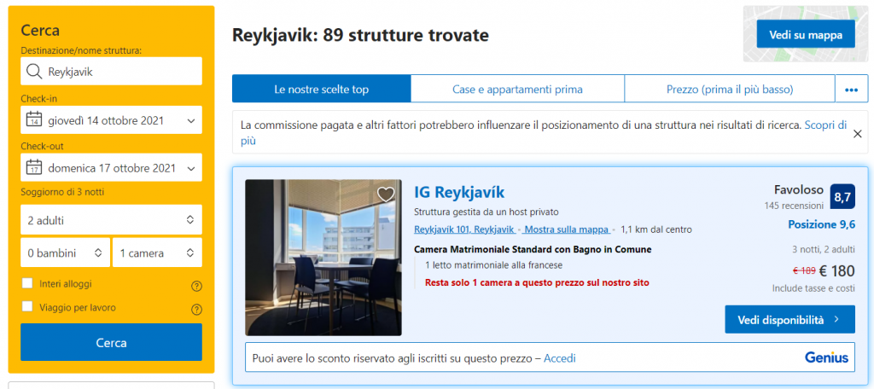The height and width of the screenshot is (389, 874).
Task: Click the check-in calendar icon
Action: [34, 119]
